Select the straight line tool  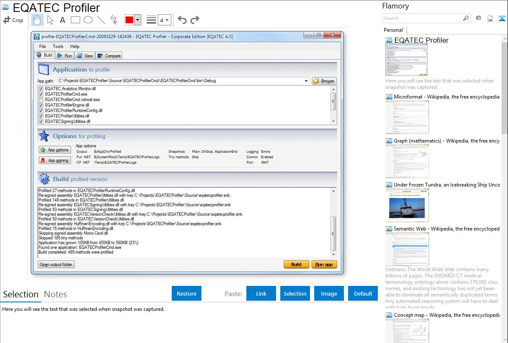click(101, 20)
